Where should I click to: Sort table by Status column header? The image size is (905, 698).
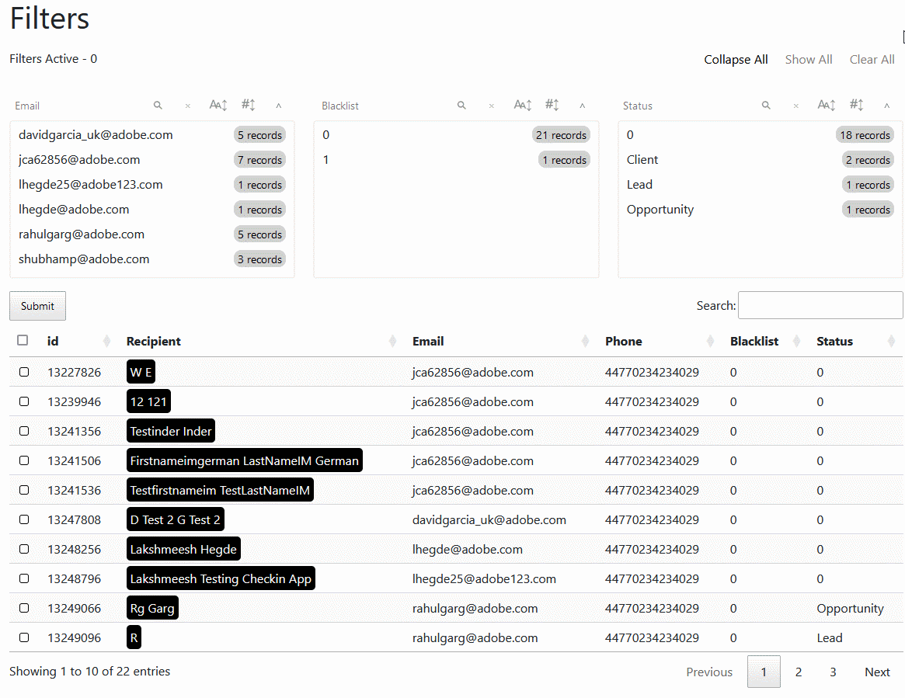pyautogui.click(x=855, y=341)
